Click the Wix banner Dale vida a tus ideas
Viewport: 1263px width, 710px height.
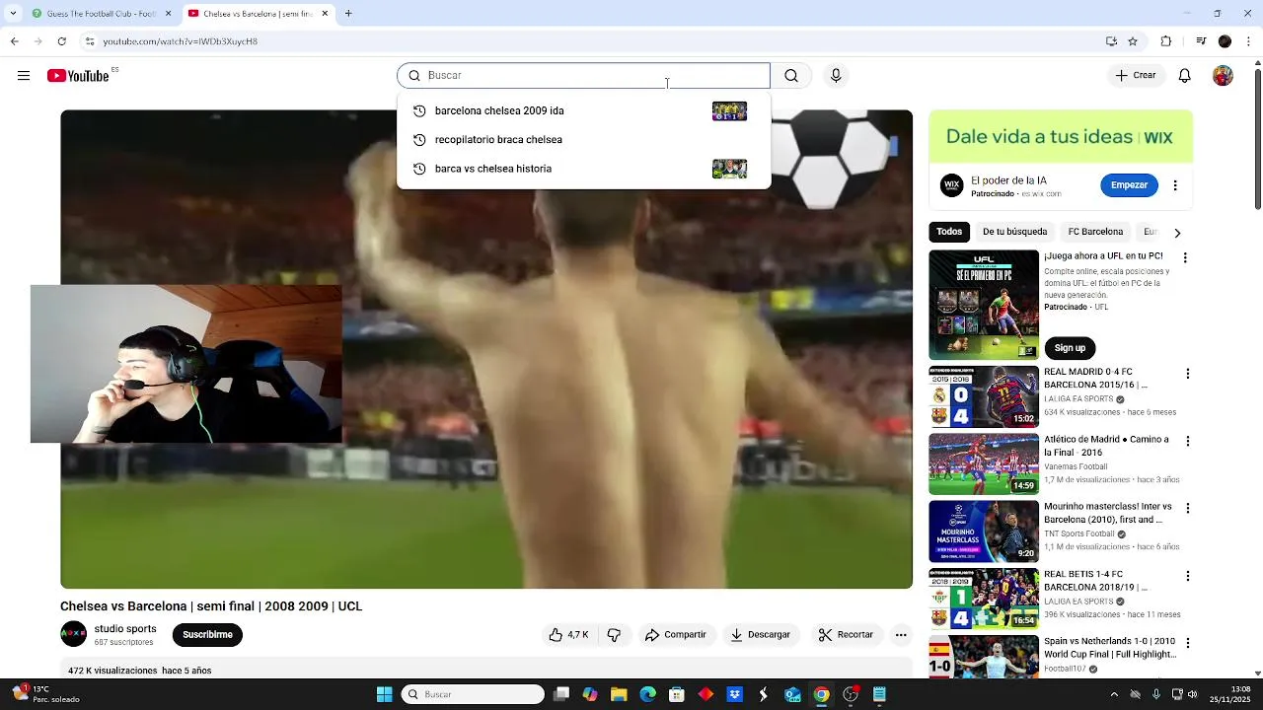tap(1061, 136)
